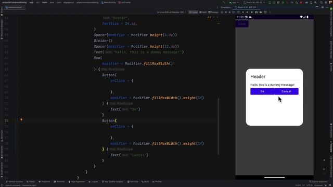Viewport: 333px width, 187px height.
Task: Open the Pixel 4 XL device selector dropdown
Action: click(254, 3)
